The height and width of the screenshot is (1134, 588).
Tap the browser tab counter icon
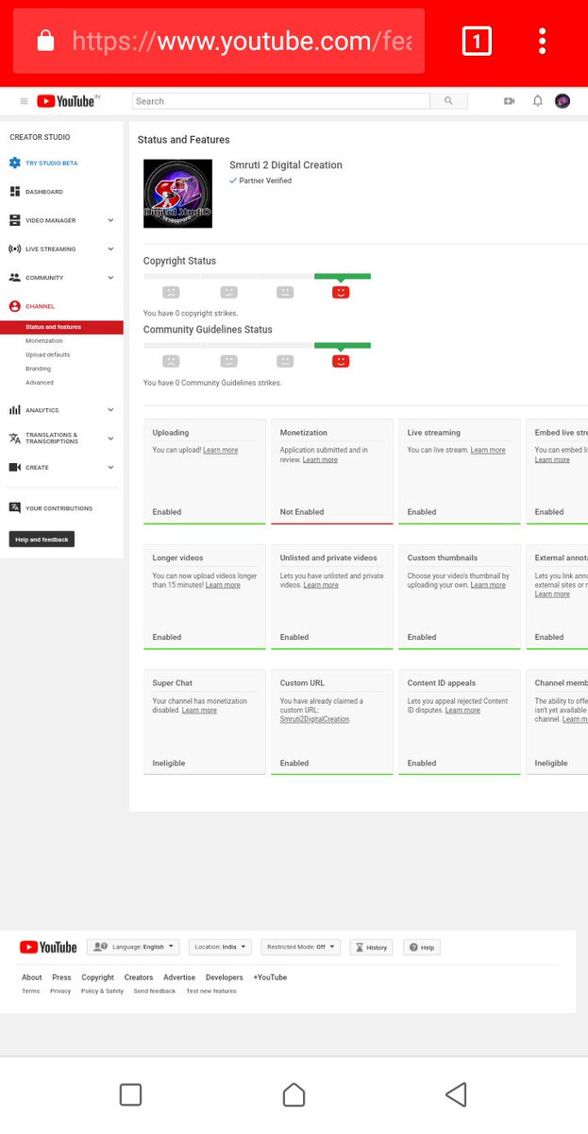(x=477, y=41)
